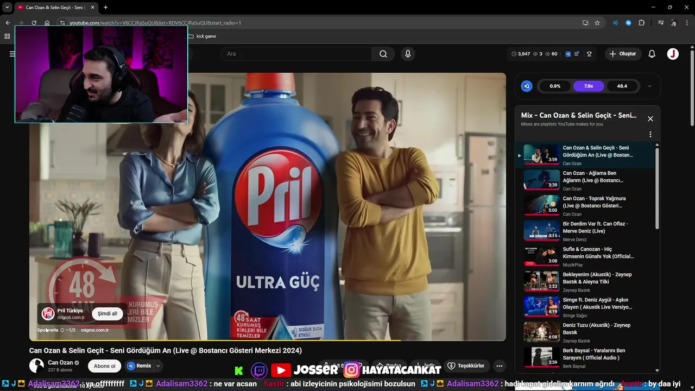Select the 48.4 vidIQ metric pill

(622, 86)
